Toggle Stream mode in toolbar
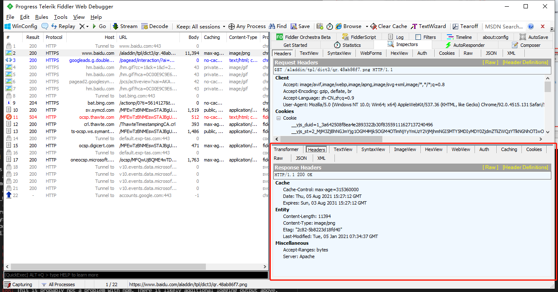The height and width of the screenshot is (292, 558). (x=125, y=26)
